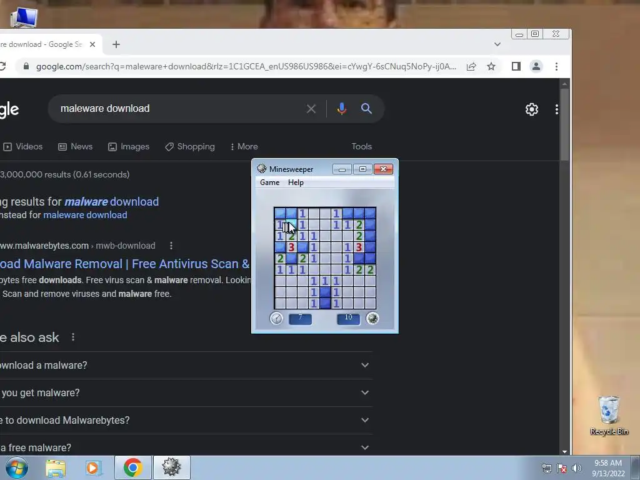Screen dimensions: 640x480
Task: Select Minesweeper taskbar button
Action: click(171, 467)
